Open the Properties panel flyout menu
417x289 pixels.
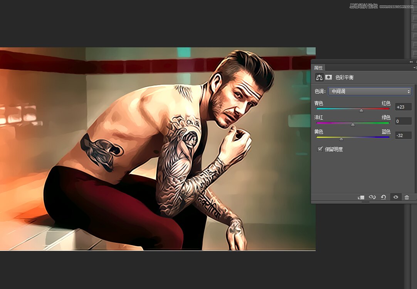(x=415, y=68)
